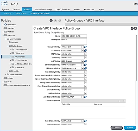Screen dimensions: 138x131
Task: Expand the Leaf Access Port node
Action: coord(10,50)
